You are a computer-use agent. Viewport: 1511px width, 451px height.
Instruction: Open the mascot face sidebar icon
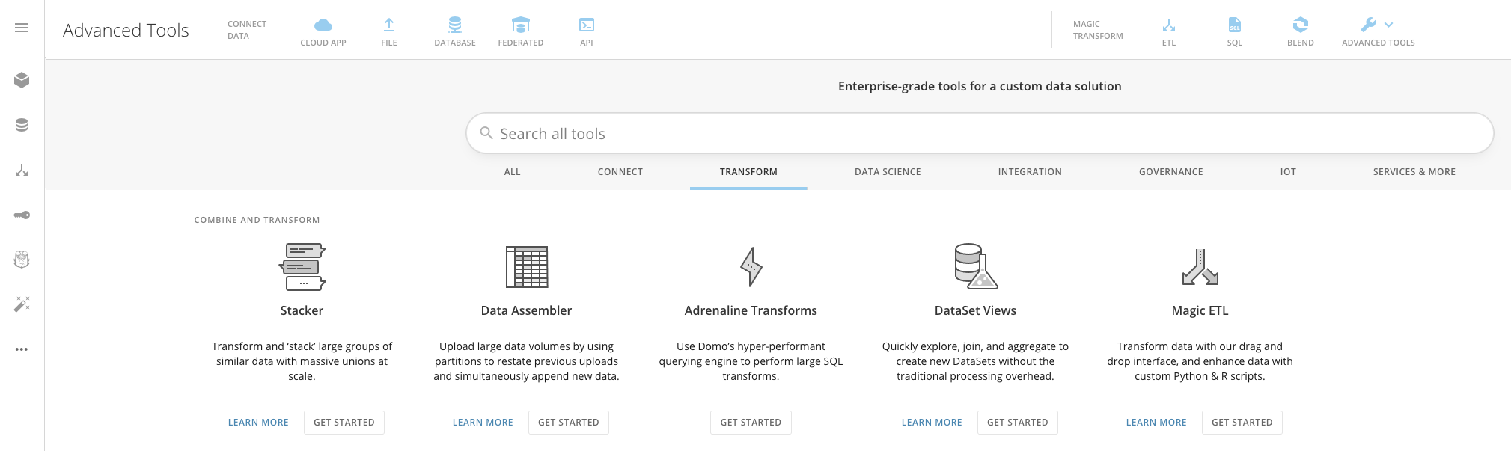[x=22, y=260]
